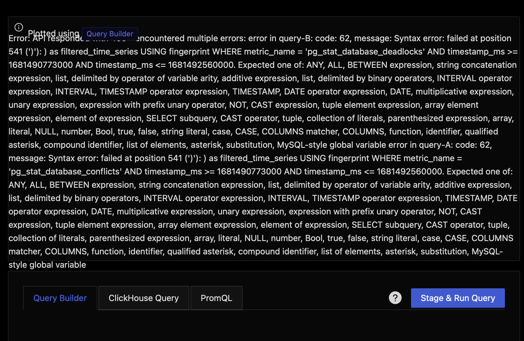The image size is (524, 341).
Task: Click the help icon beside Stage & Run Query
Action: point(395,298)
